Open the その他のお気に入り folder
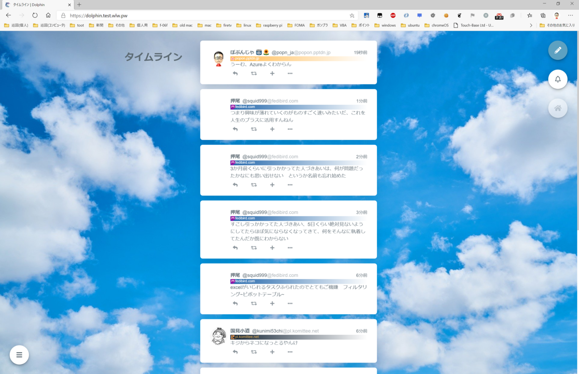The width and height of the screenshot is (579, 374). 557,25
